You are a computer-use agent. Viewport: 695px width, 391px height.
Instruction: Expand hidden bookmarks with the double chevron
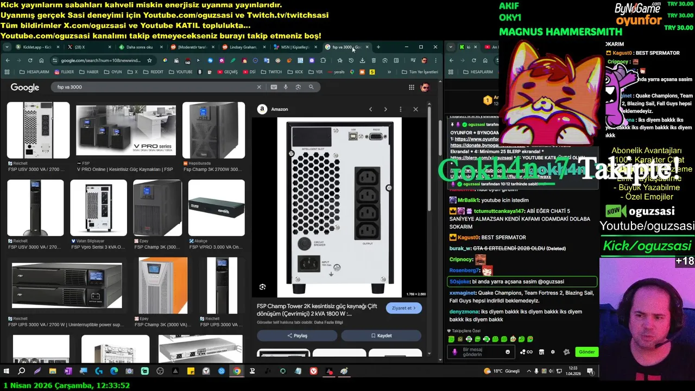389,72
